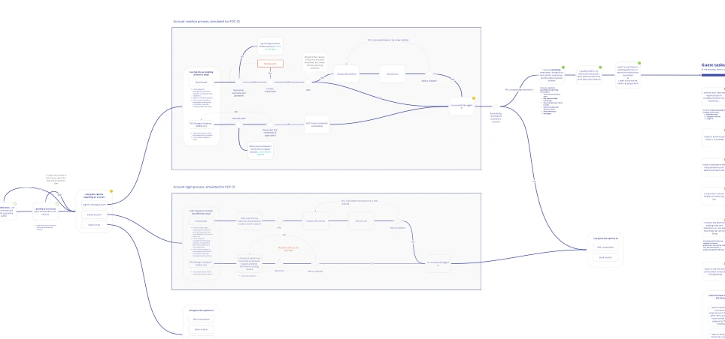Select 'I've successfully logged in' node in login frame

[438, 263]
